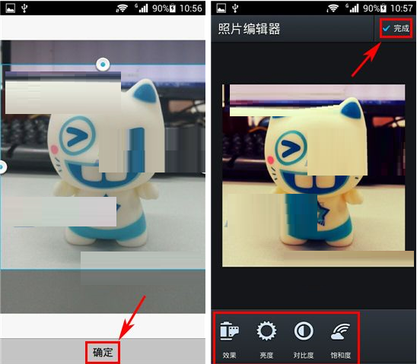The width and height of the screenshot is (417, 364).
Task: Tap the toy photo inside the crop frame
Action: 103,166
